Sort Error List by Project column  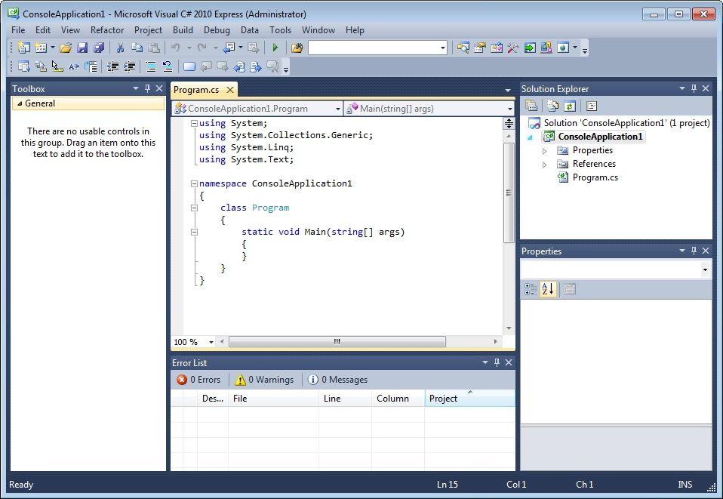tap(469, 399)
